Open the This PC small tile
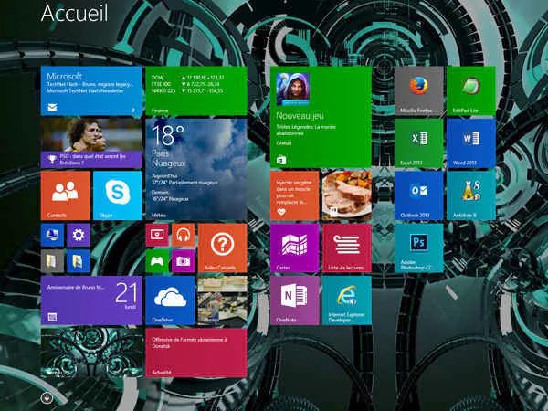548x411 pixels. tap(52, 236)
